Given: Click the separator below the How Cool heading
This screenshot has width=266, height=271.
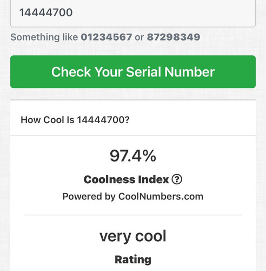Looking at the screenshot, I should pos(133,135).
